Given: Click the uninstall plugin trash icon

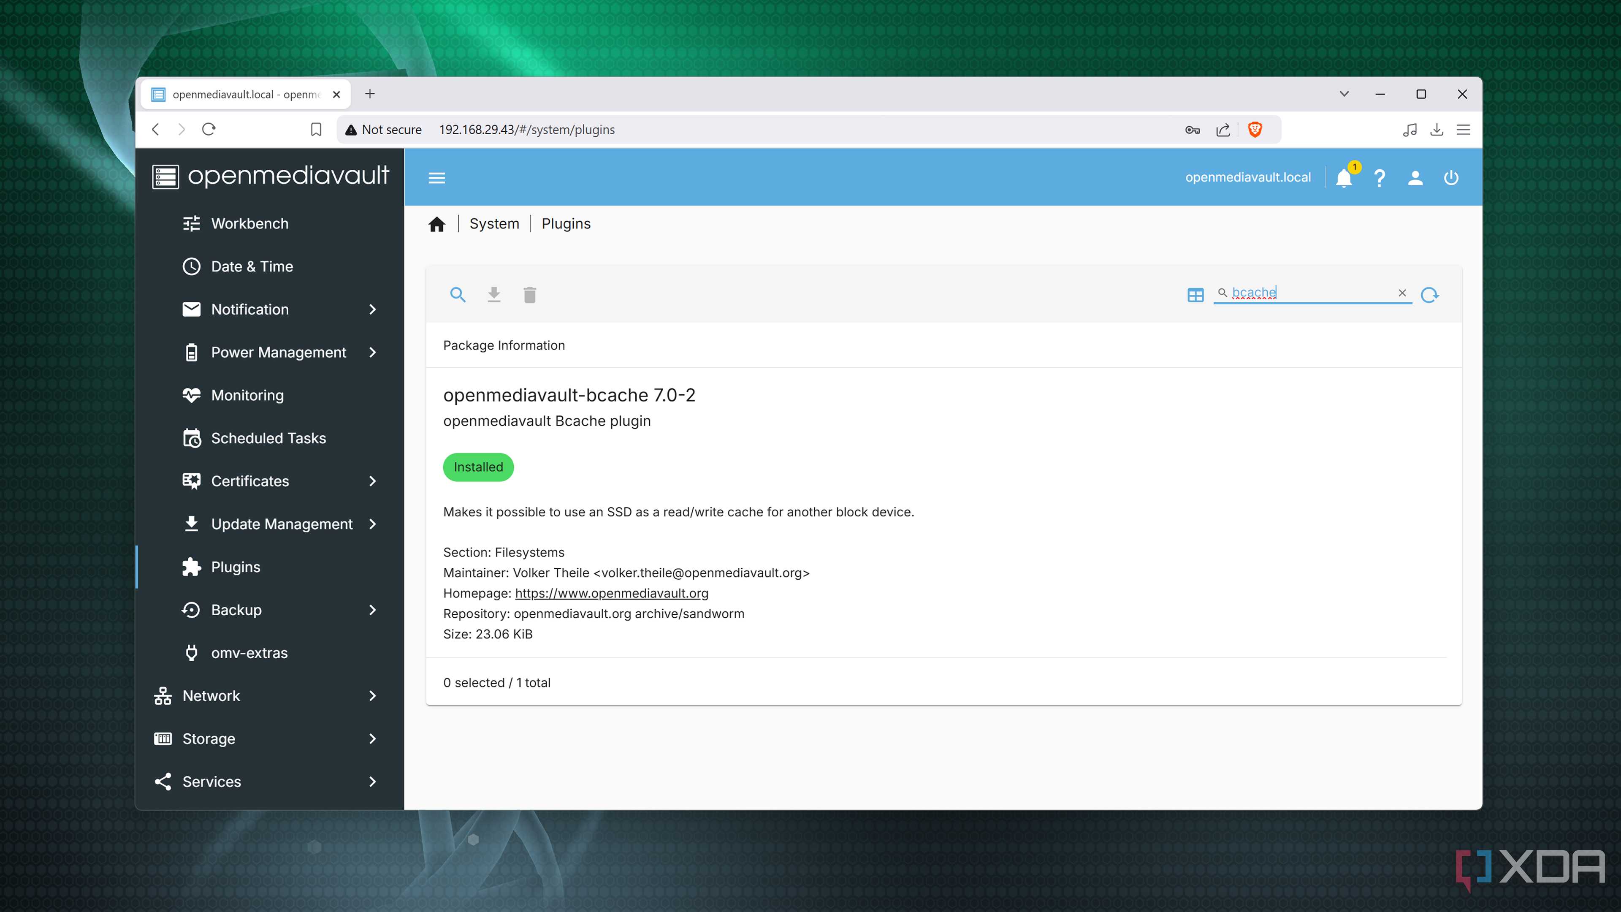Looking at the screenshot, I should 530,295.
